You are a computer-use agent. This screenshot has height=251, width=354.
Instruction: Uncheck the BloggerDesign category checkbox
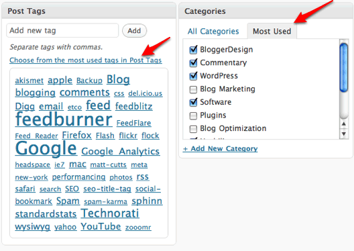pos(193,50)
